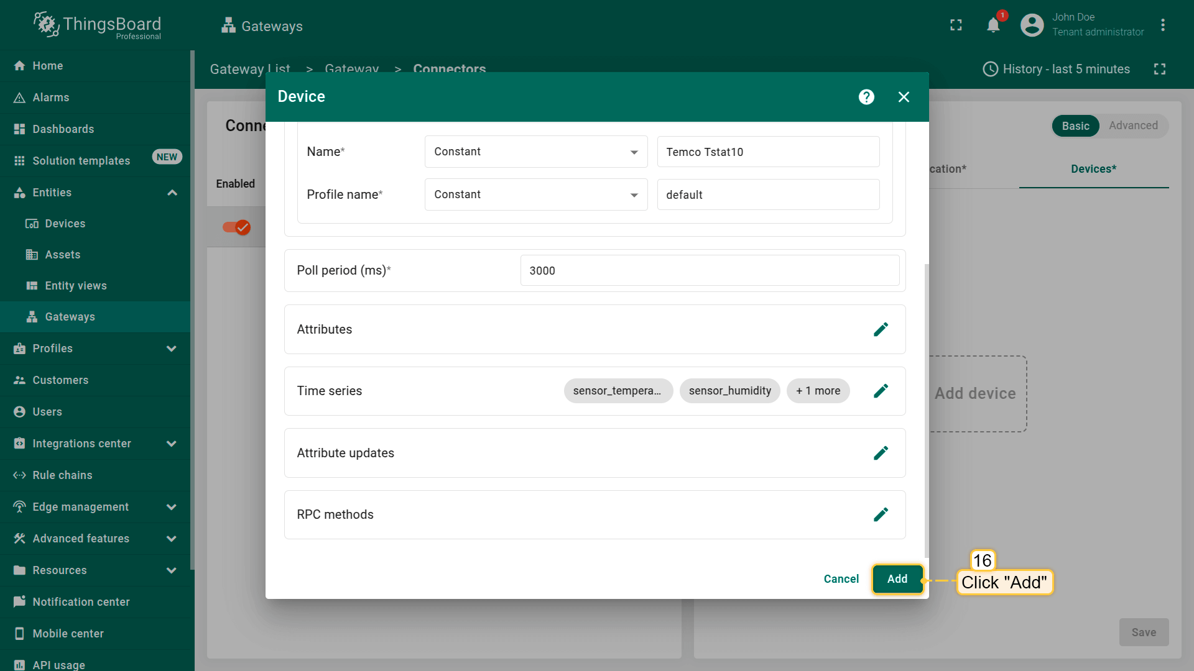Click the Add button
The image size is (1194, 671).
pos(897,579)
